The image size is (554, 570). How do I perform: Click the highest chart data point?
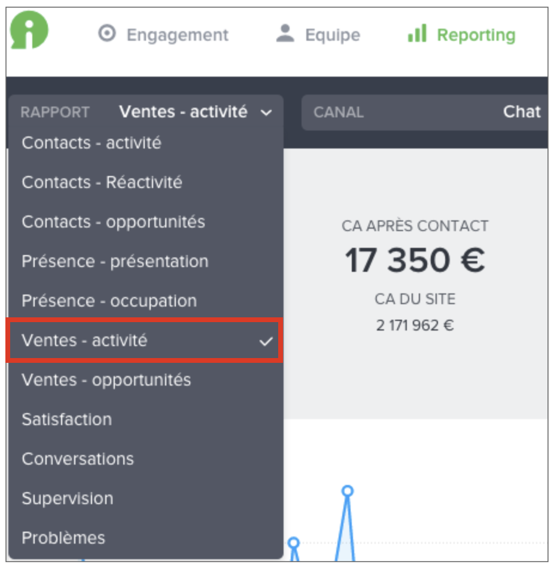pos(347,491)
